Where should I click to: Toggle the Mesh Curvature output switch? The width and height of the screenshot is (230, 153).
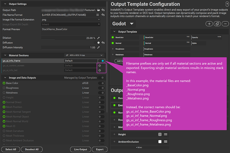[101, 131]
